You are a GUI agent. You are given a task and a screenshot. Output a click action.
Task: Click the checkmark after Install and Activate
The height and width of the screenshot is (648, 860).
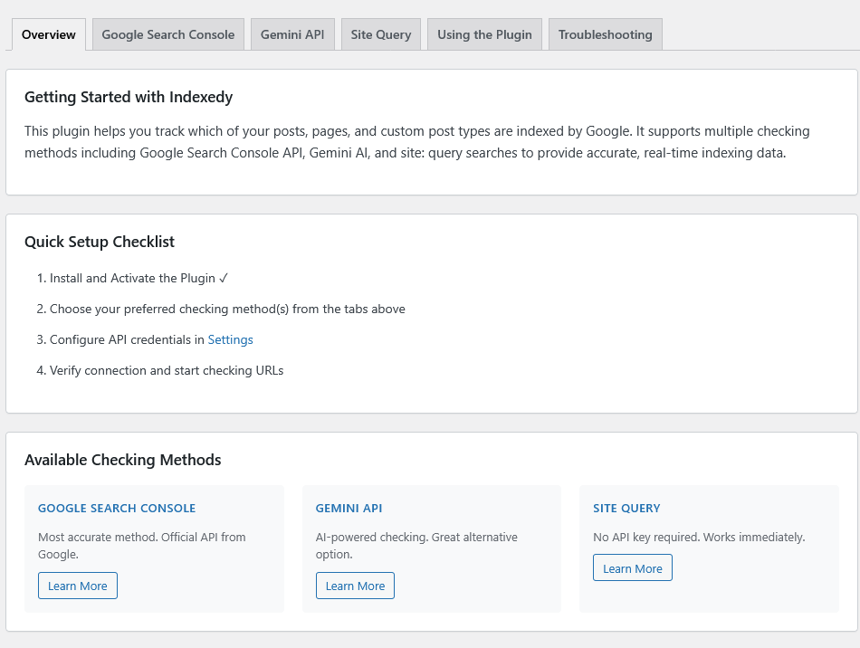[224, 278]
